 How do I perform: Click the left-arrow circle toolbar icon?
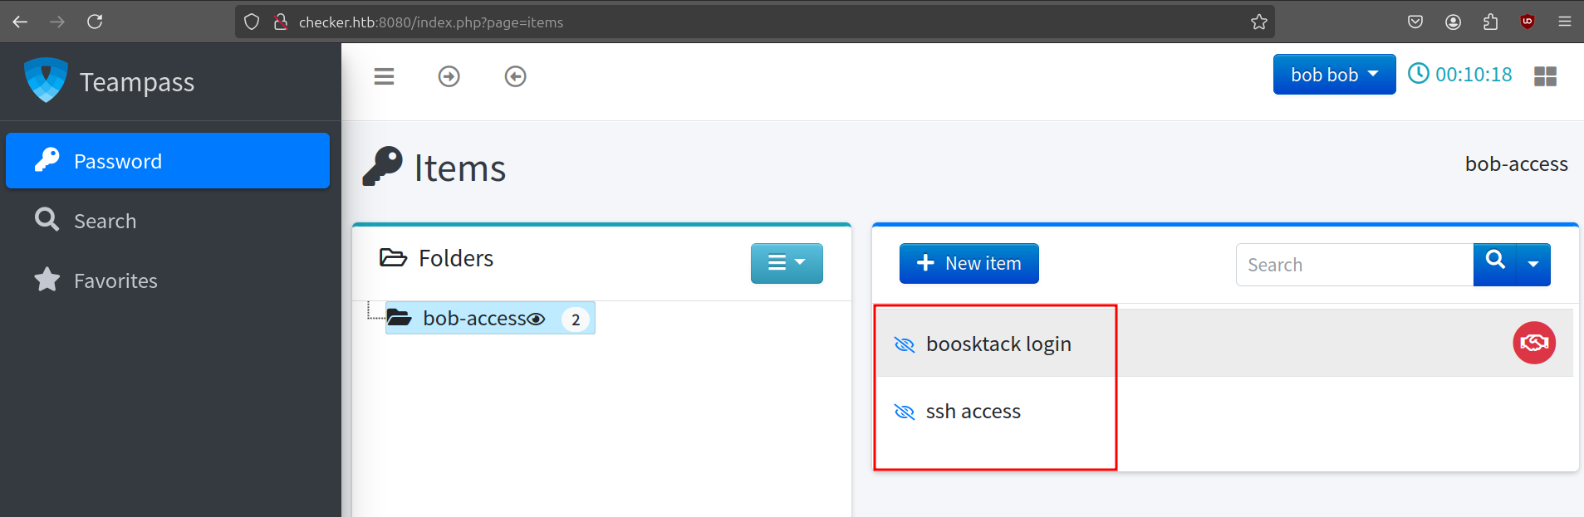(516, 76)
